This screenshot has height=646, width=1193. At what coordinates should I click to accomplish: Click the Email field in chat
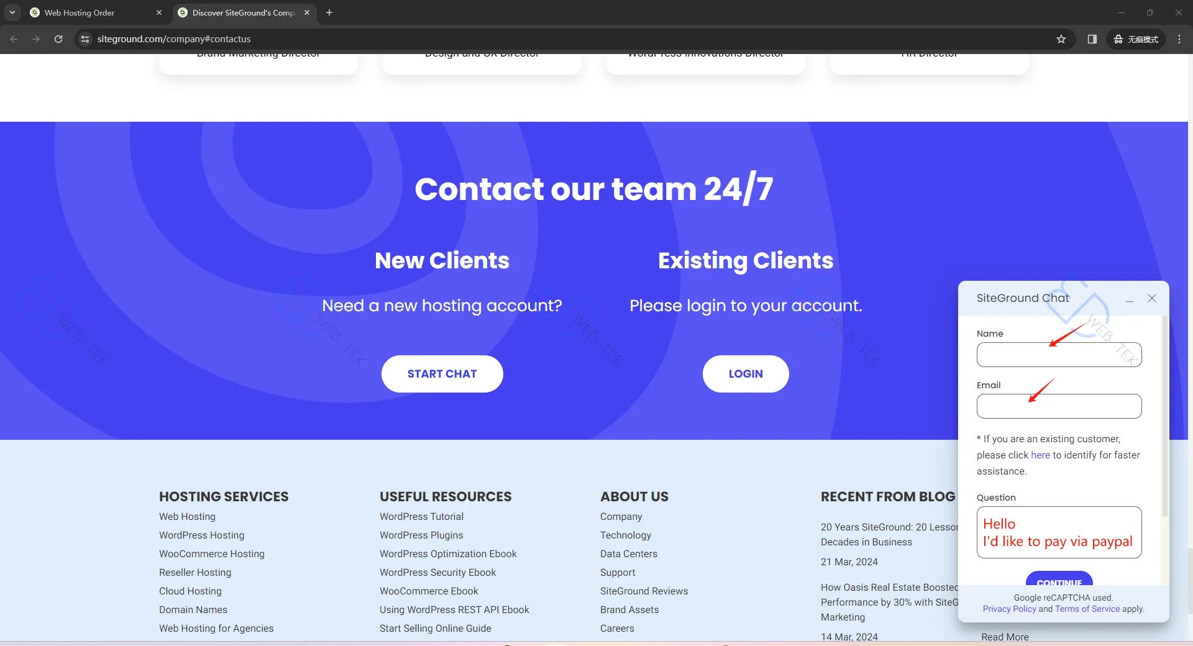(x=1059, y=406)
